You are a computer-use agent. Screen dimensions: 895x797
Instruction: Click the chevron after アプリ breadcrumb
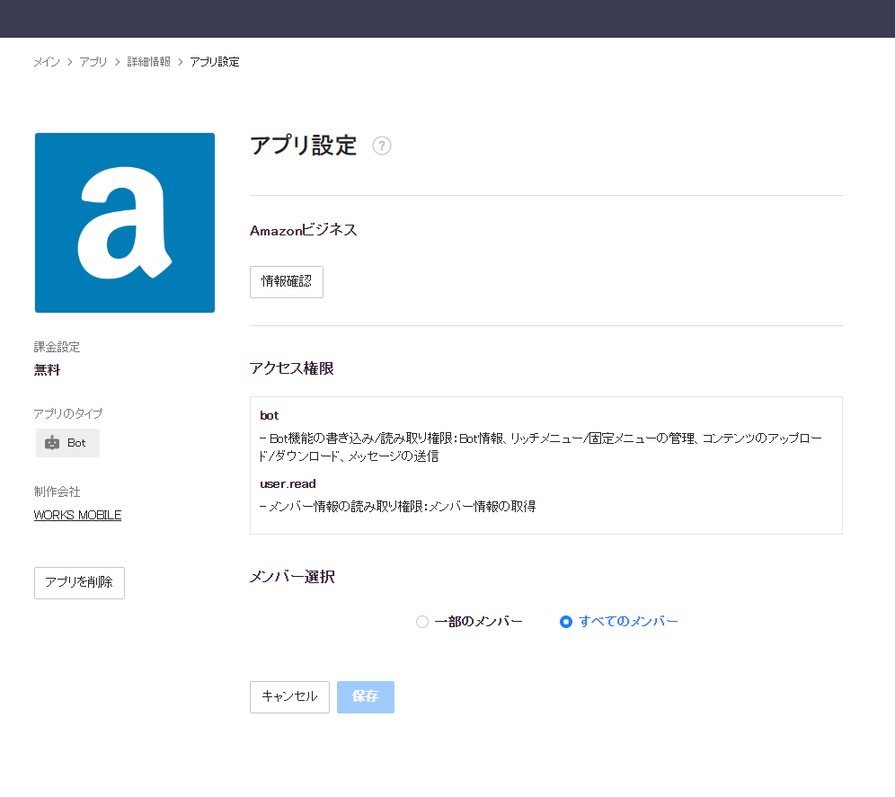117,62
